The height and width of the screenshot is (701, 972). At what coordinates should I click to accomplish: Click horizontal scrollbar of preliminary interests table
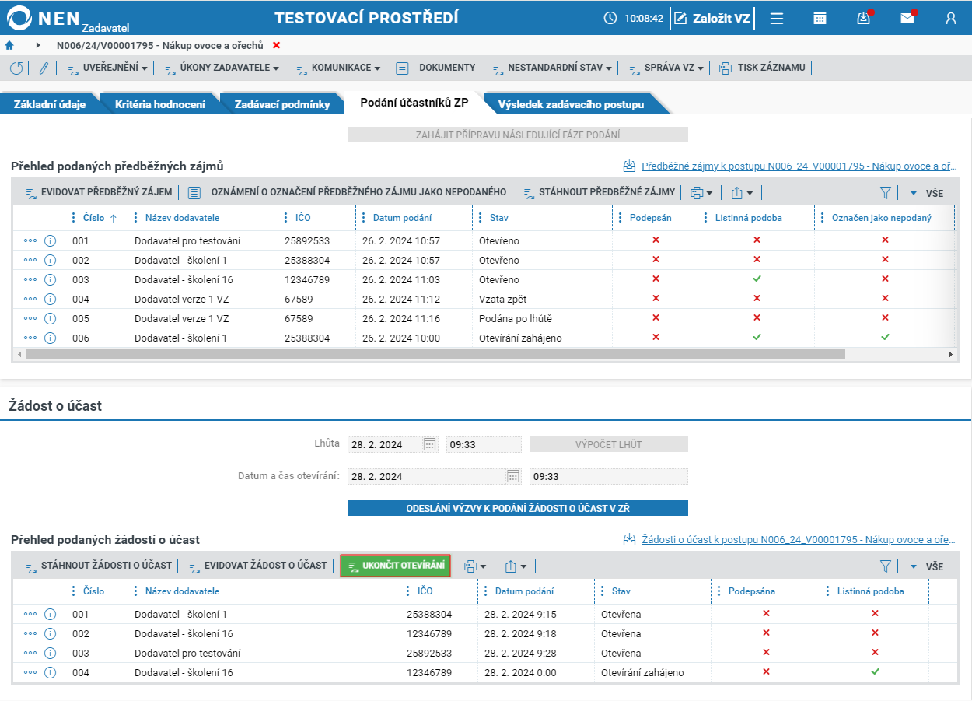coord(435,354)
